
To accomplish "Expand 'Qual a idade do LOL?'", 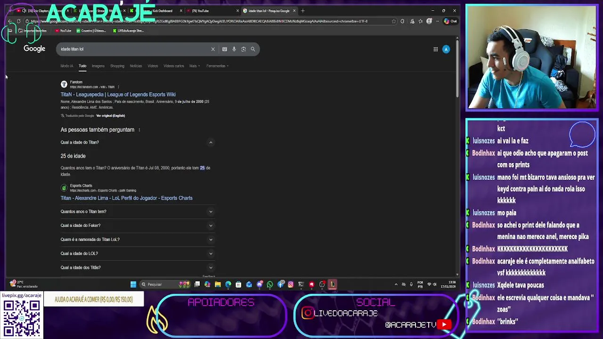I will (138, 253).
